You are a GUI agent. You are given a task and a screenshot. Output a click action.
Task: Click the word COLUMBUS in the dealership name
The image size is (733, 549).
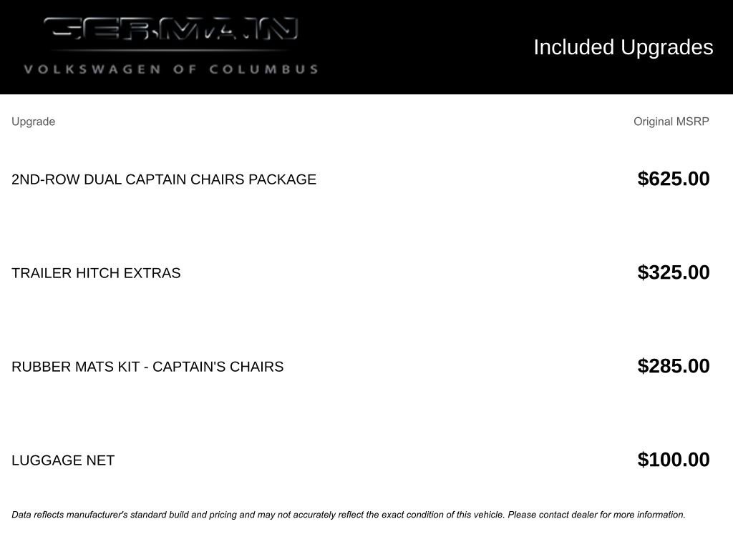point(263,69)
